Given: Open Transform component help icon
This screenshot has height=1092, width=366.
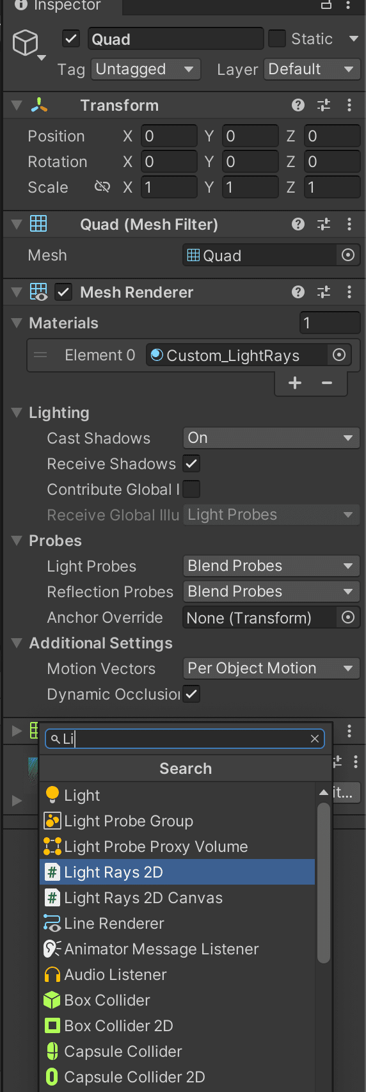Looking at the screenshot, I should [298, 105].
